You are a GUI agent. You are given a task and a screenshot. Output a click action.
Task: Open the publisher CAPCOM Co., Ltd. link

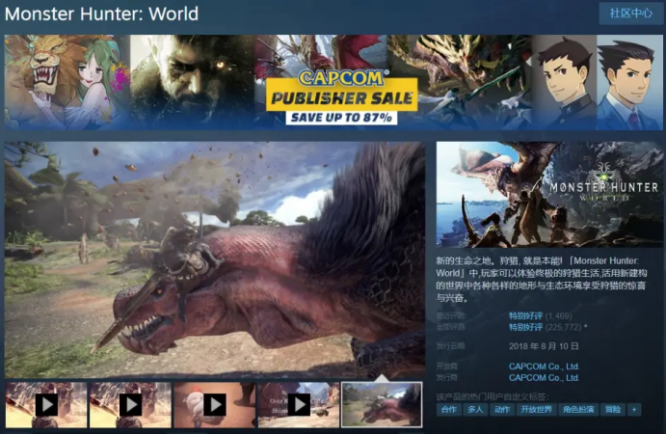click(544, 377)
